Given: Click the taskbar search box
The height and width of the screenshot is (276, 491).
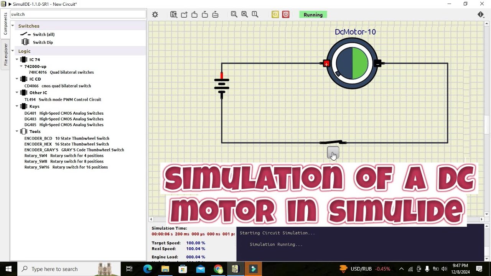Looking at the screenshot, I should pos(69,269).
